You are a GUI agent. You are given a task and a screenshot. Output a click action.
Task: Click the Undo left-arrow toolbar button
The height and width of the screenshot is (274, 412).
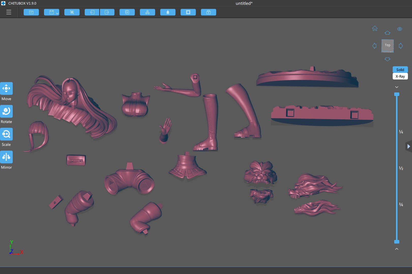[x=92, y=12]
